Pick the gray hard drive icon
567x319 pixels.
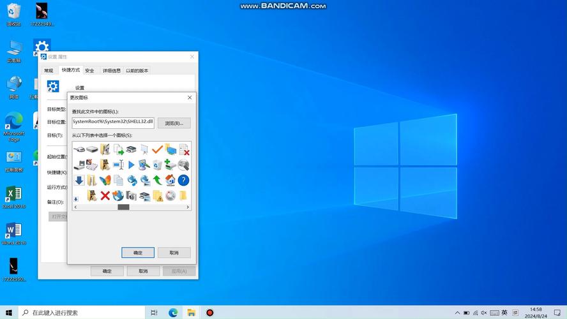[92, 149]
